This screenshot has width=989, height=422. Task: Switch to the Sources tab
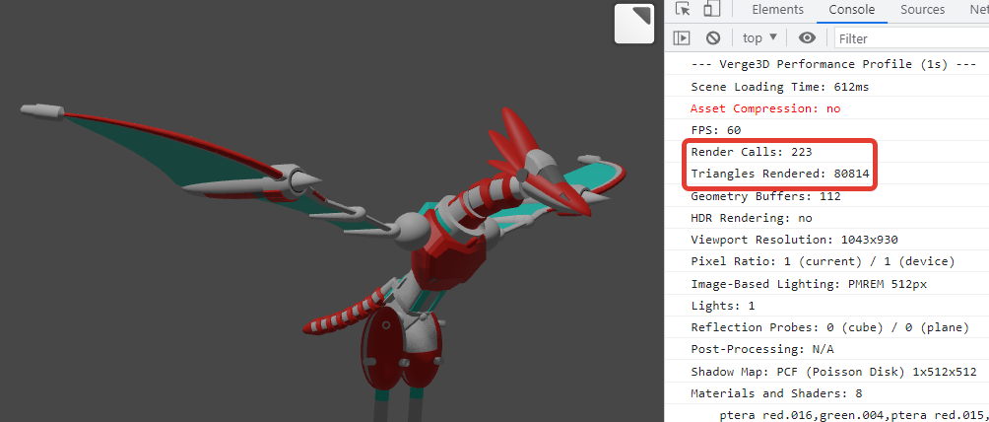(922, 10)
